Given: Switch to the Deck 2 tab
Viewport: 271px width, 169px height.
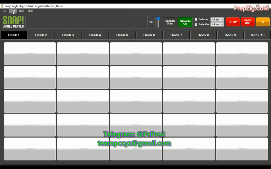Looking at the screenshot, I should pyautogui.click(x=41, y=35).
